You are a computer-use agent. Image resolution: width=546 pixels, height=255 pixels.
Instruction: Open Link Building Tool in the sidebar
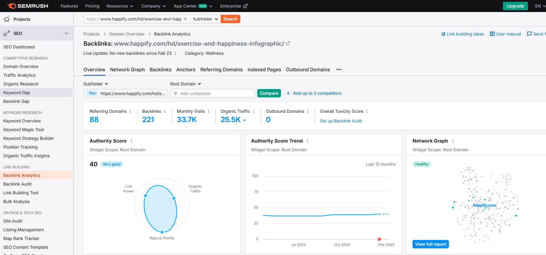pos(21,193)
